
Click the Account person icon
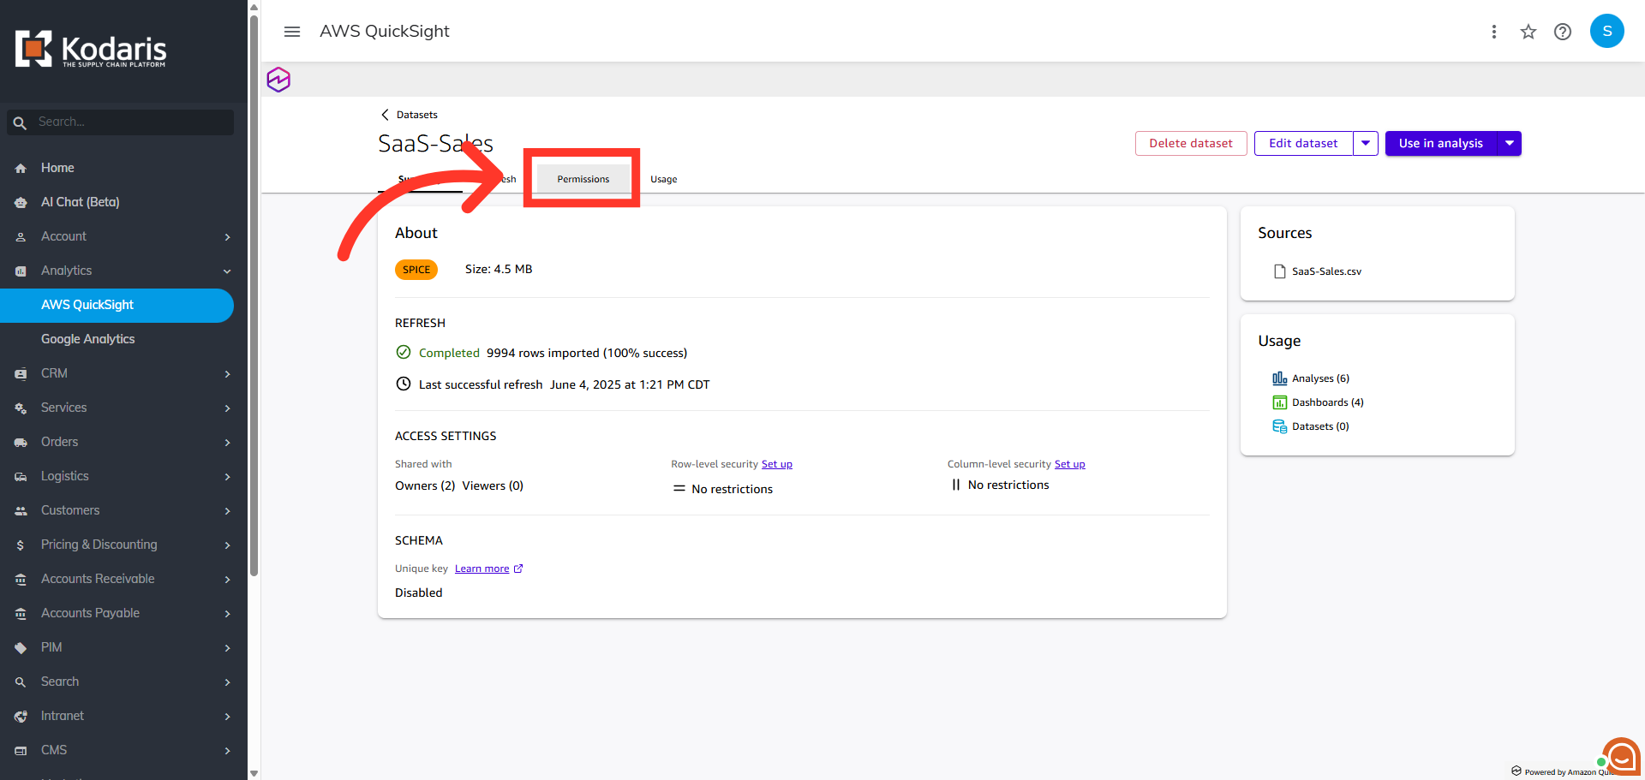(x=21, y=237)
